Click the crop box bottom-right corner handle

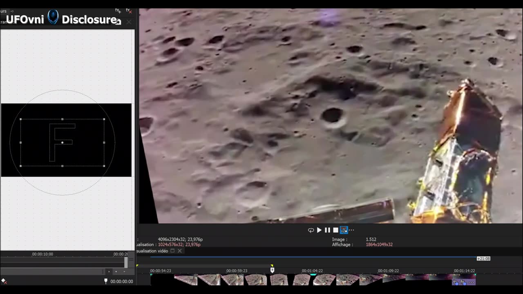(104, 166)
